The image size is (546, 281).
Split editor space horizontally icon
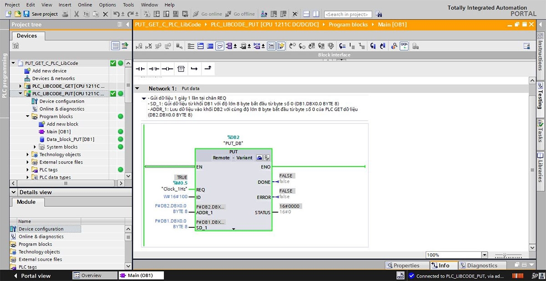[307, 14]
